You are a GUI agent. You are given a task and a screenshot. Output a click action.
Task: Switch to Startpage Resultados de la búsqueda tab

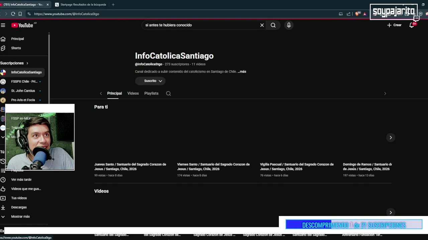point(80,5)
